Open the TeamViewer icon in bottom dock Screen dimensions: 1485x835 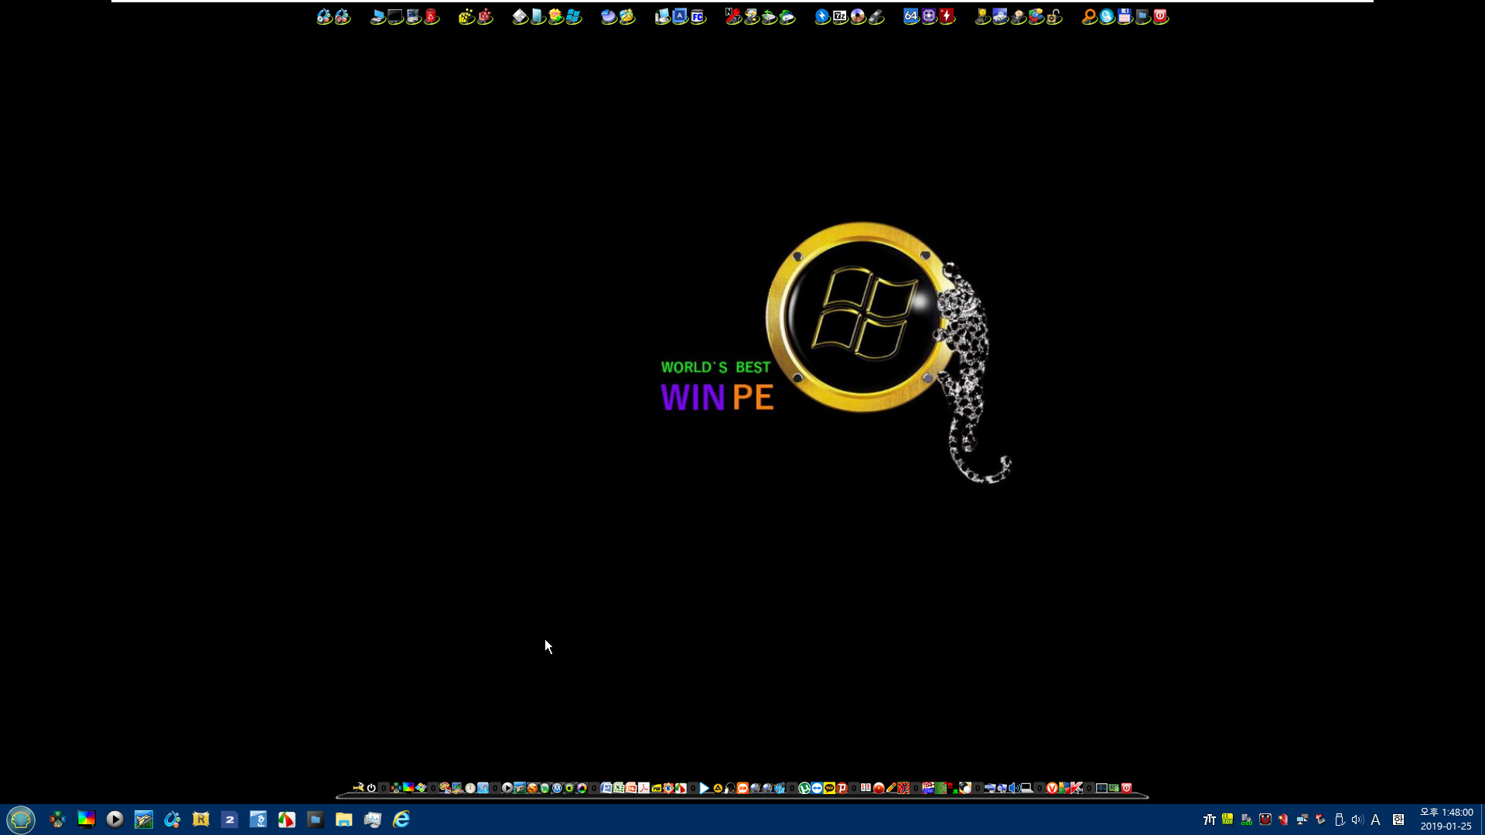tap(817, 788)
